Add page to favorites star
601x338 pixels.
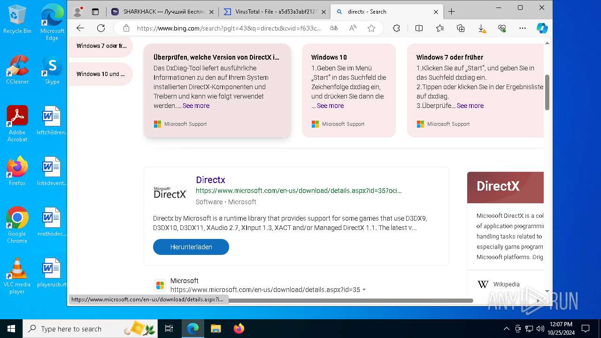pos(371,28)
